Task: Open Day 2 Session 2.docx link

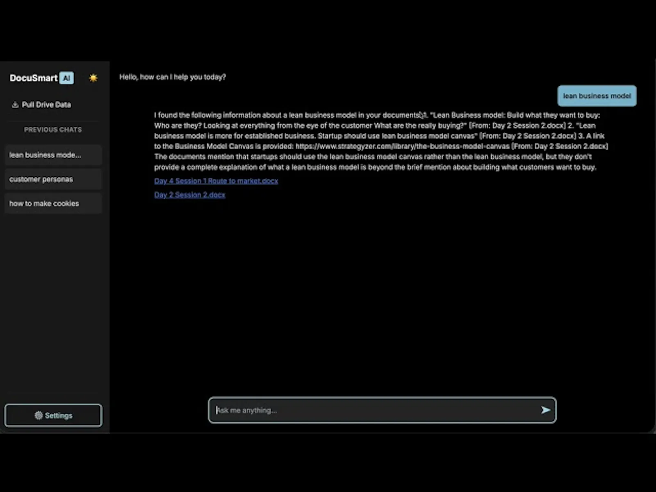Action: coord(190,195)
